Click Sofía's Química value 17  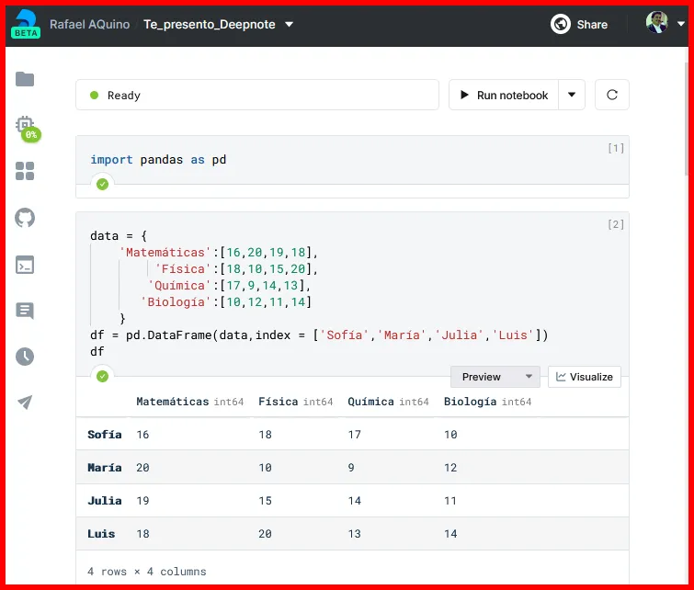[x=355, y=435]
